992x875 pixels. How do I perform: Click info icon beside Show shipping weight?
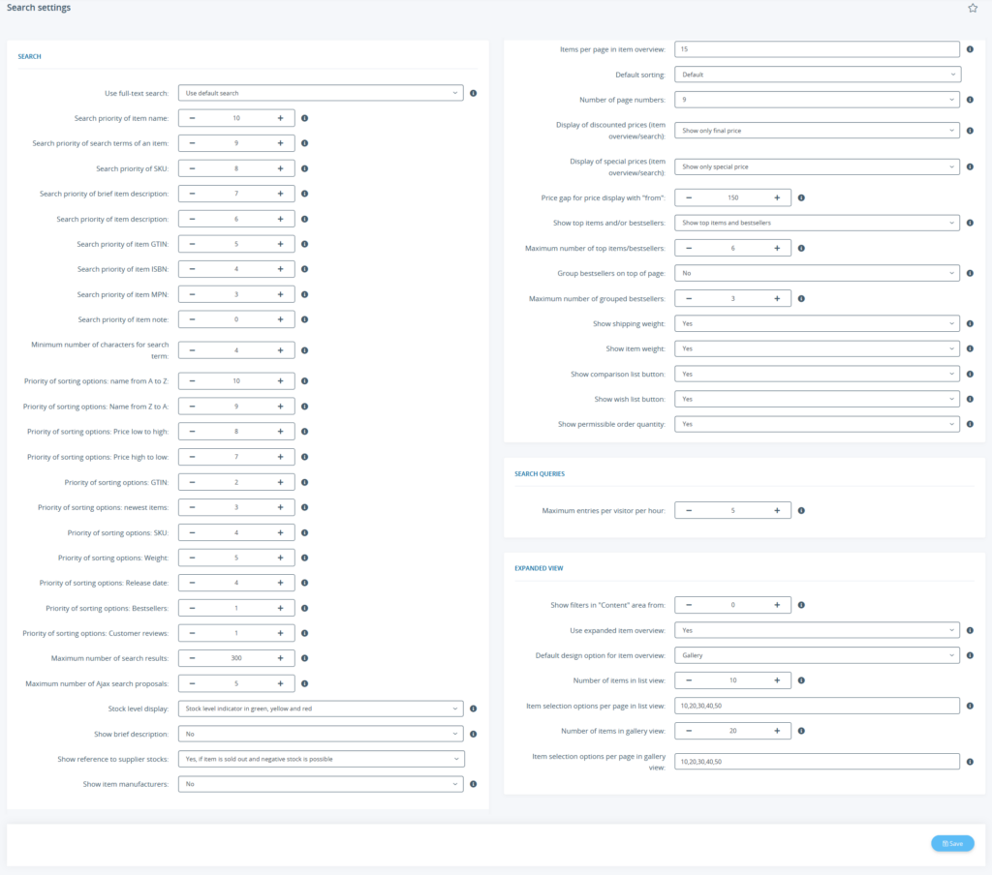(970, 323)
